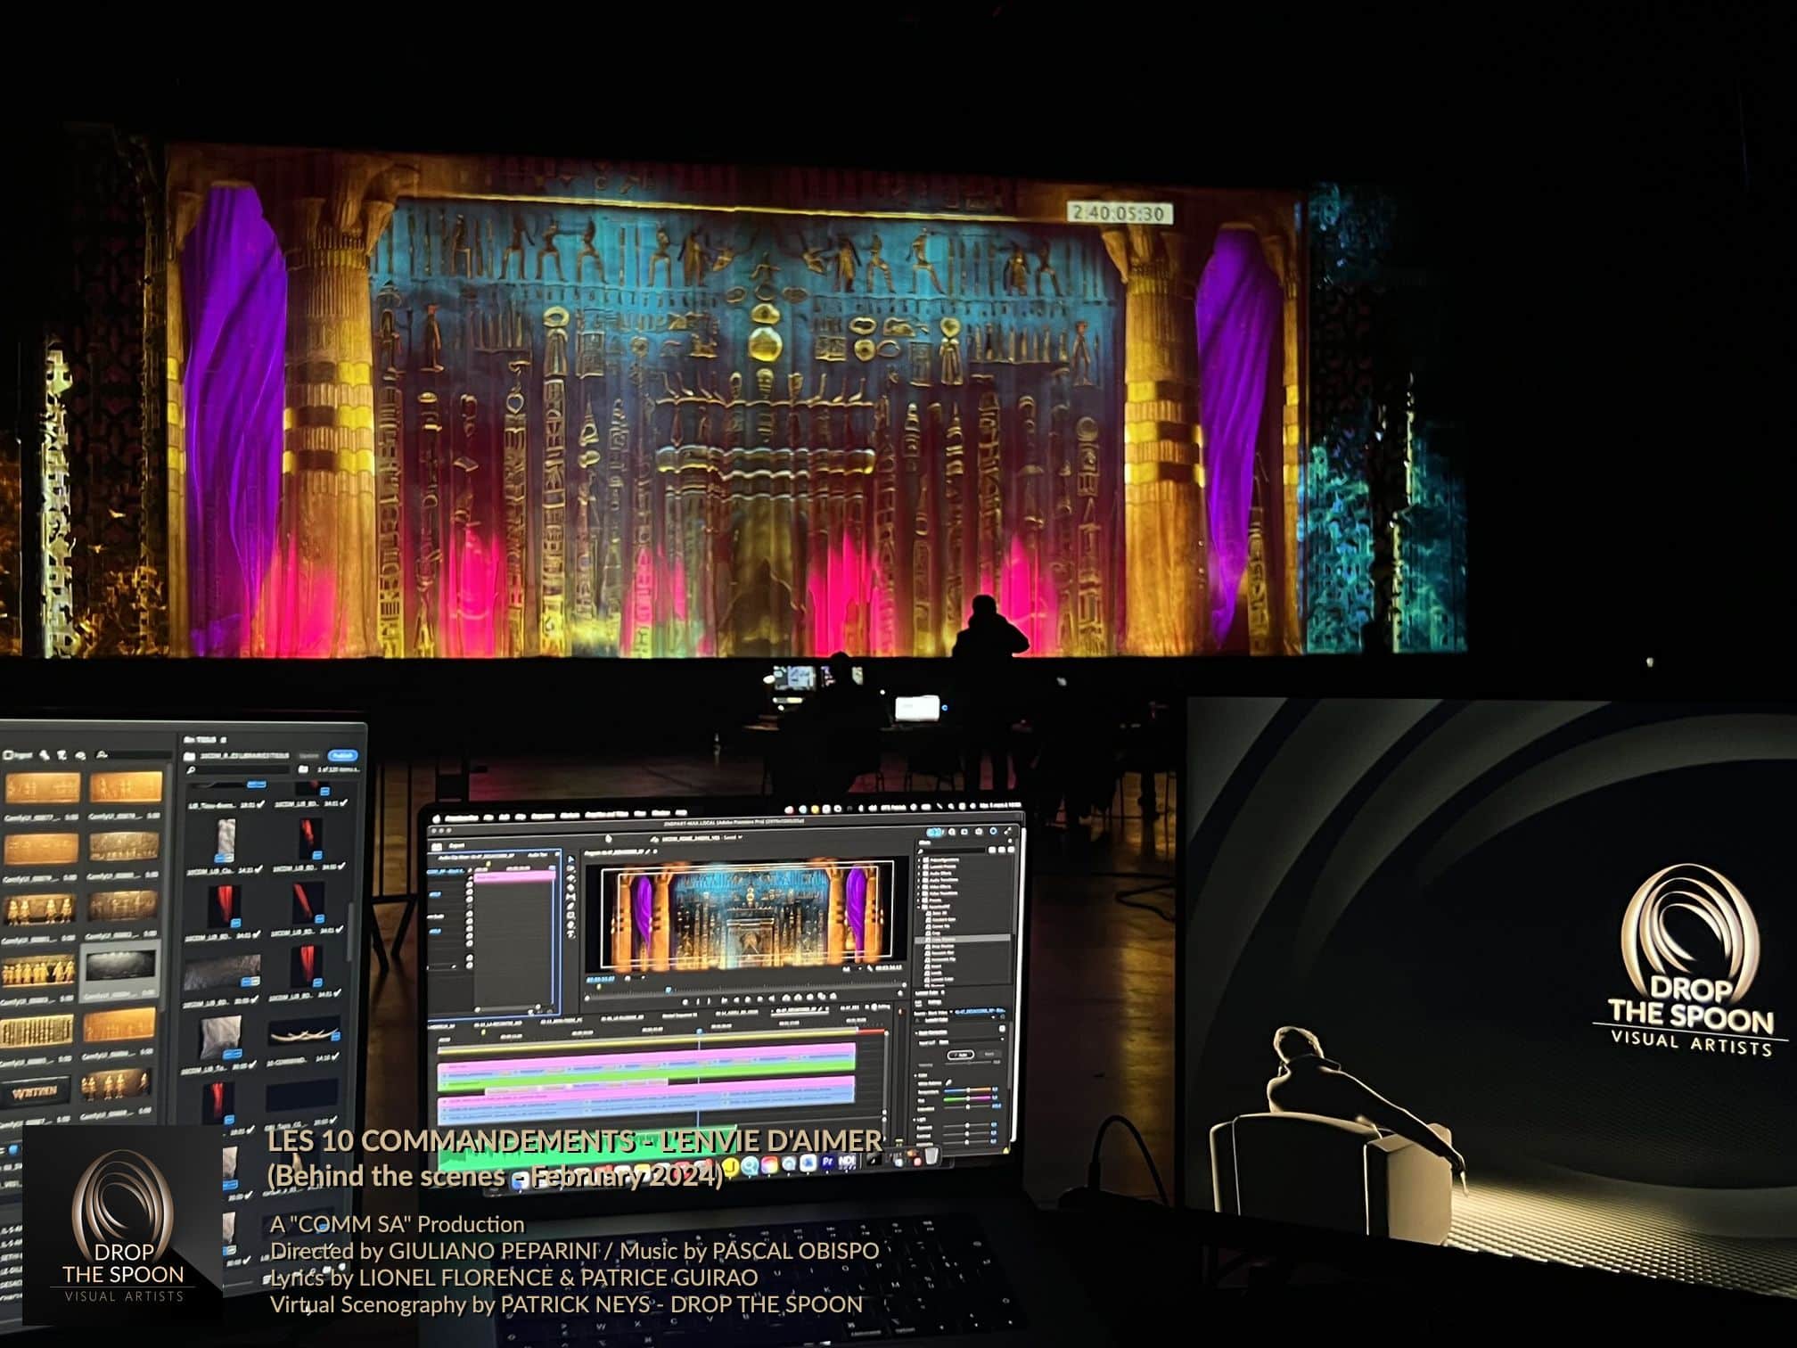Toggle the Ingest checkbox in Media Browser
The image size is (1797, 1348).
[x=8, y=755]
